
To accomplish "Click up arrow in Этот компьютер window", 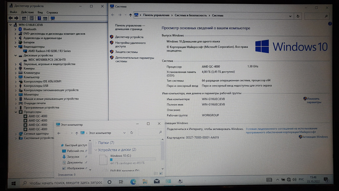I will (x=77, y=133).
